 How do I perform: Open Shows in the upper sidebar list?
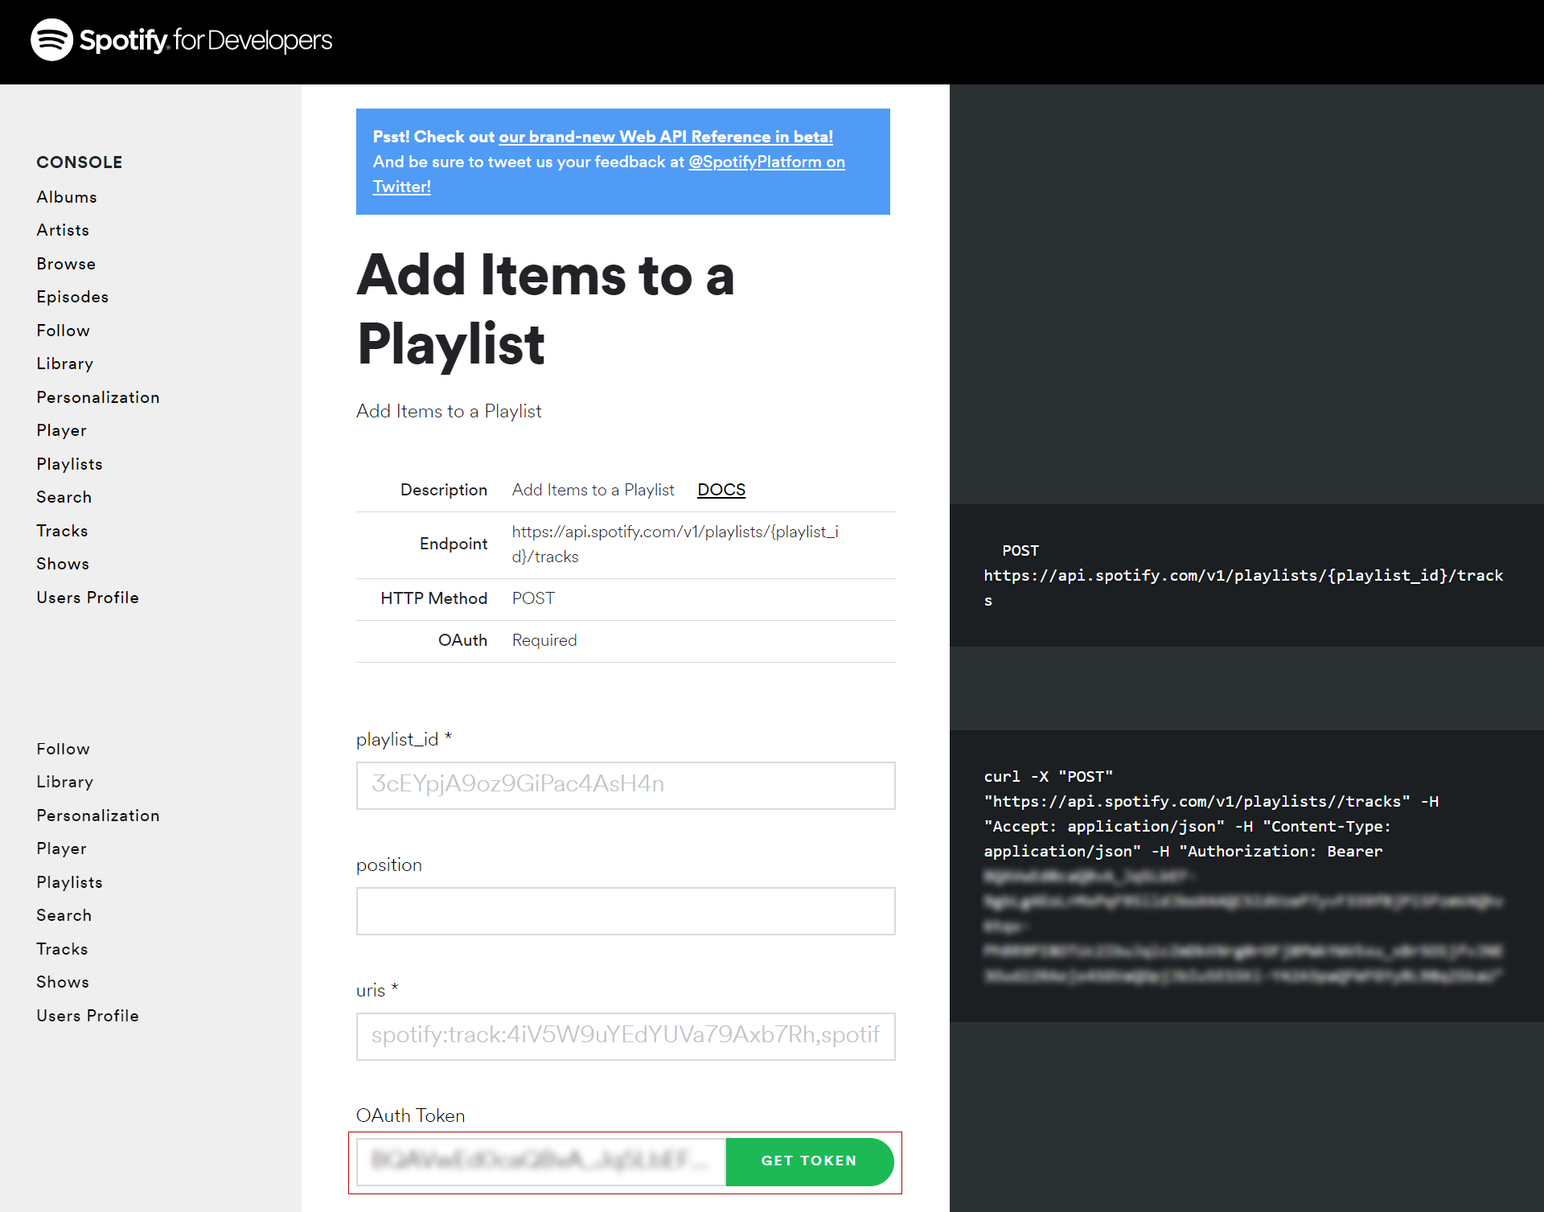tap(63, 564)
